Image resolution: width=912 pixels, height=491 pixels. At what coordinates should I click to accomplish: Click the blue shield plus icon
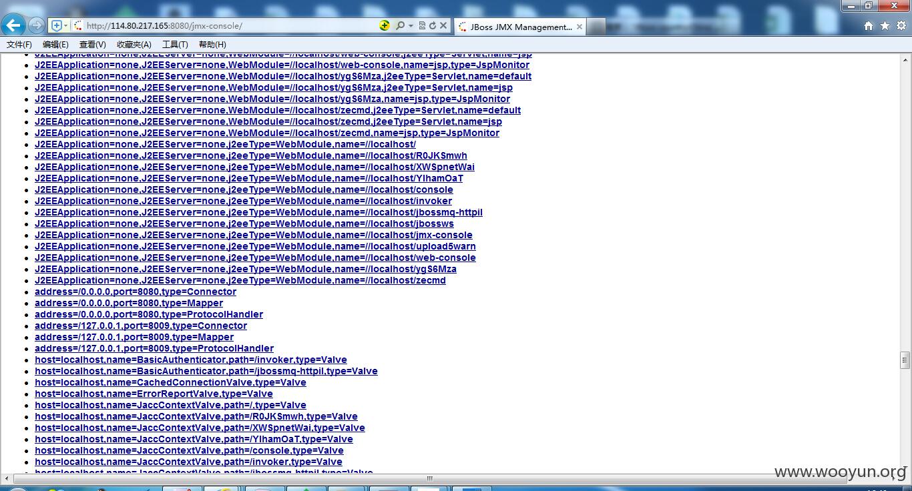[57, 25]
